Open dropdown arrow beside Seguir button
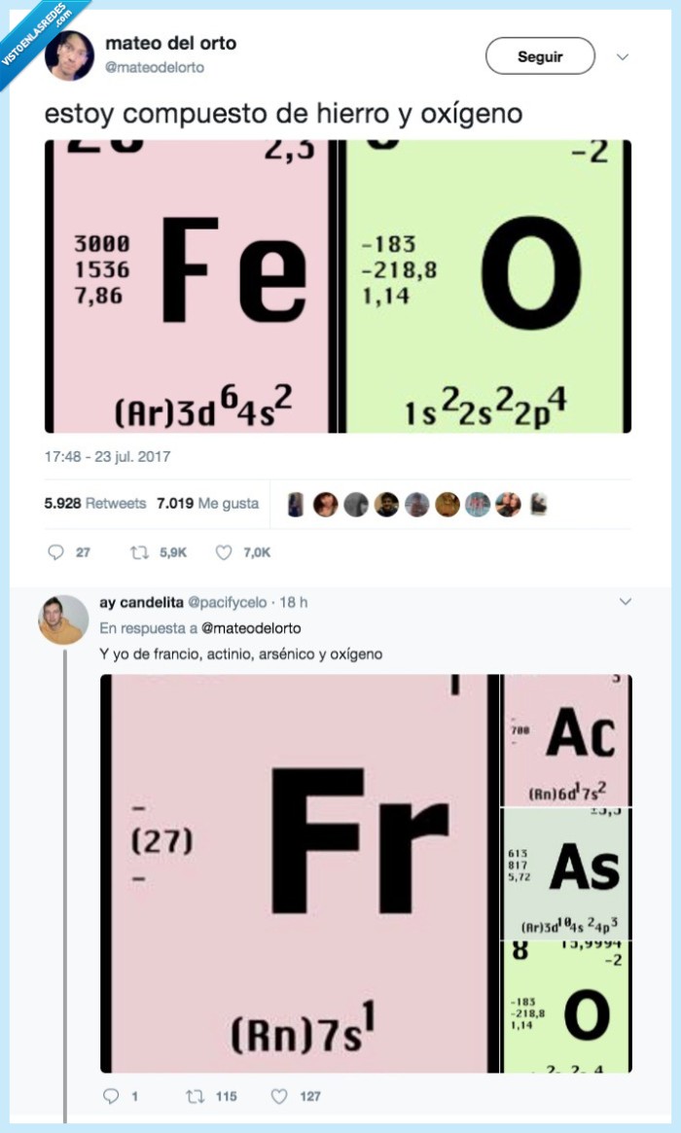The height and width of the screenshot is (1133, 681). pyautogui.click(x=623, y=55)
